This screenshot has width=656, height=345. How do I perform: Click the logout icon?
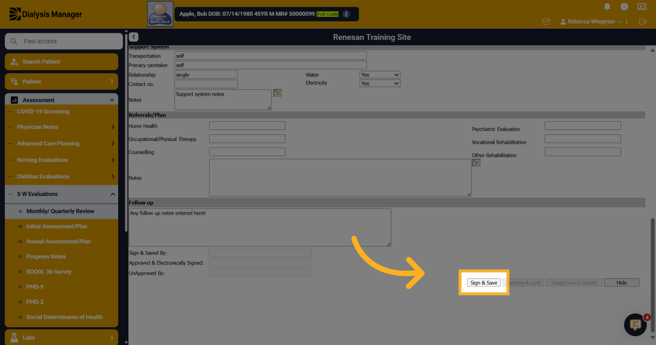point(643,22)
